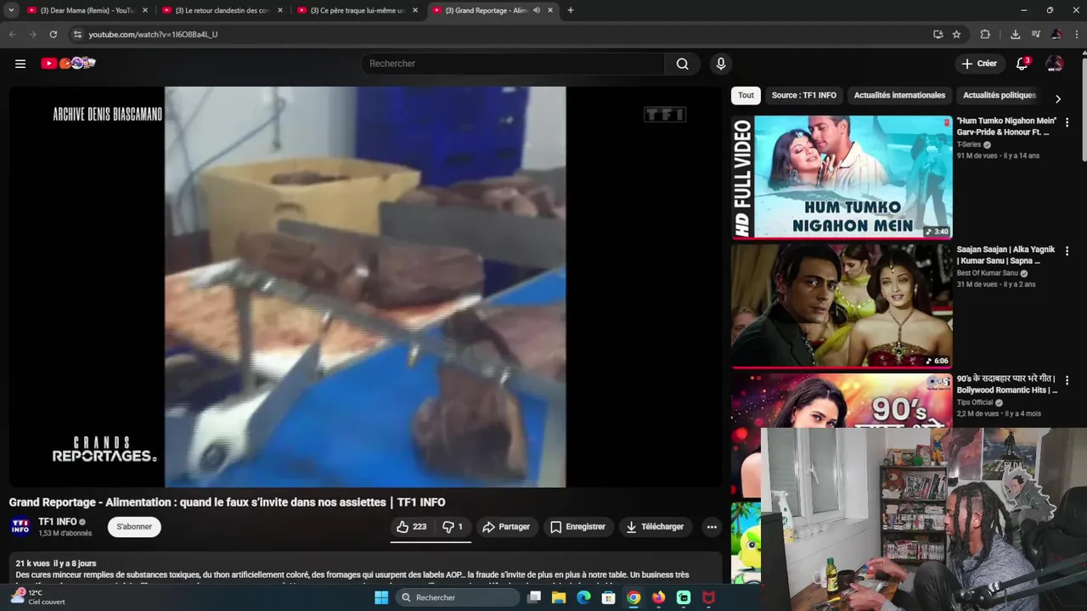This screenshot has width=1087, height=611.
Task: Open TF1 INFO channel name link
Action: pyautogui.click(x=58, y=522)
